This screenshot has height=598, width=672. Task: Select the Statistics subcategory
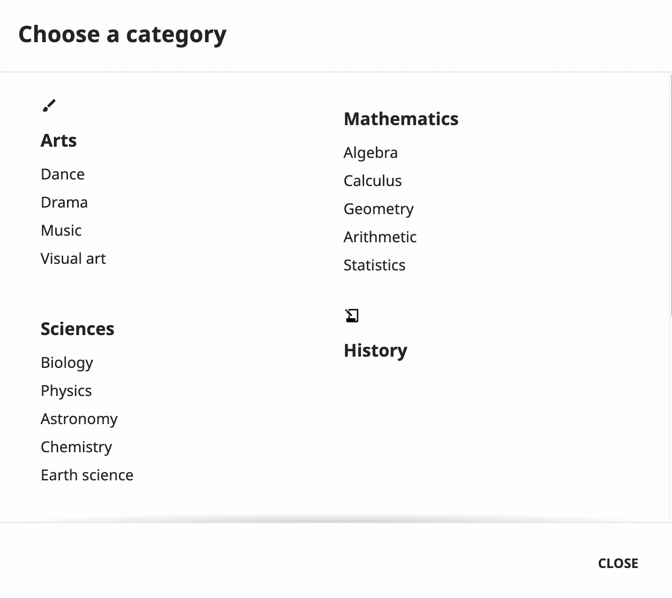374,265
